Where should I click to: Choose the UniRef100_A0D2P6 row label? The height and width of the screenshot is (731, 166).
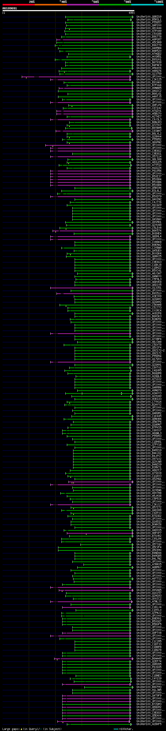[x=149, y=314]
